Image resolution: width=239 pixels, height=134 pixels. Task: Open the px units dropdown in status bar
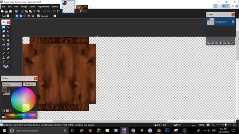(x=195, y=125)
